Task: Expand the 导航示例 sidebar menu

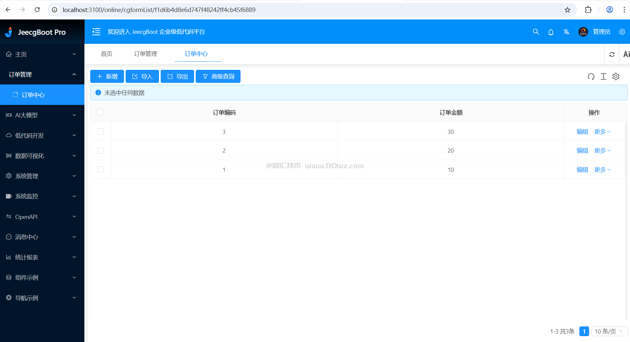Action: pos(42,298)
